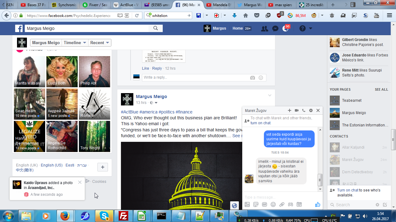This screenshot has width=396, height=222.
Task: Send a thumbs-up like in chat
Action: click(x=317, y=204)
